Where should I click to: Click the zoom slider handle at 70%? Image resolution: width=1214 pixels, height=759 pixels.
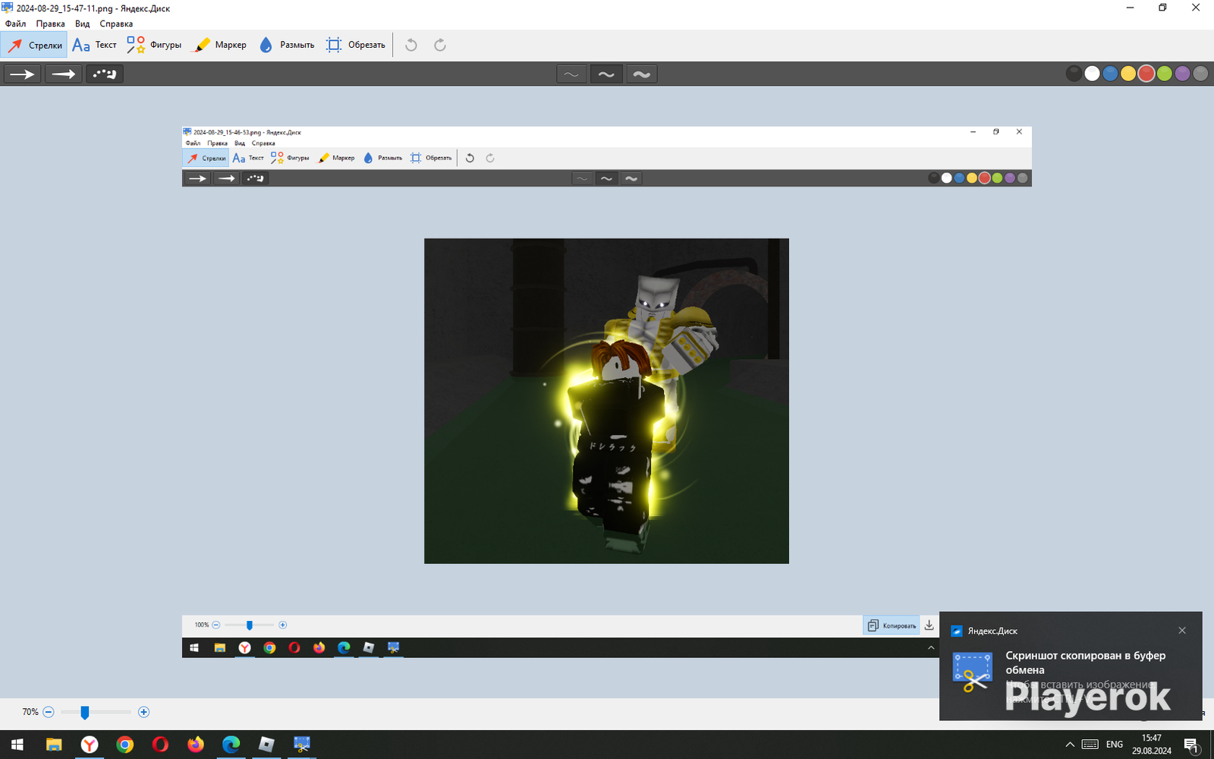(85, 712)
